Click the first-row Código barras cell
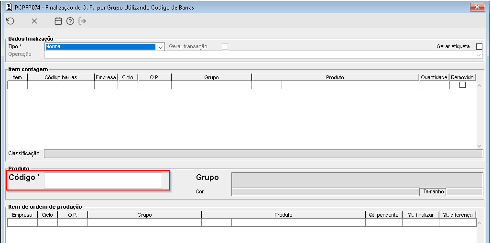This screenshot has height=243, width=491. point(61,85)
